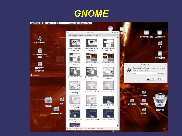
Task: Select thumbnail gnome26nautilus.jpeg
Action: pos(75,71)
